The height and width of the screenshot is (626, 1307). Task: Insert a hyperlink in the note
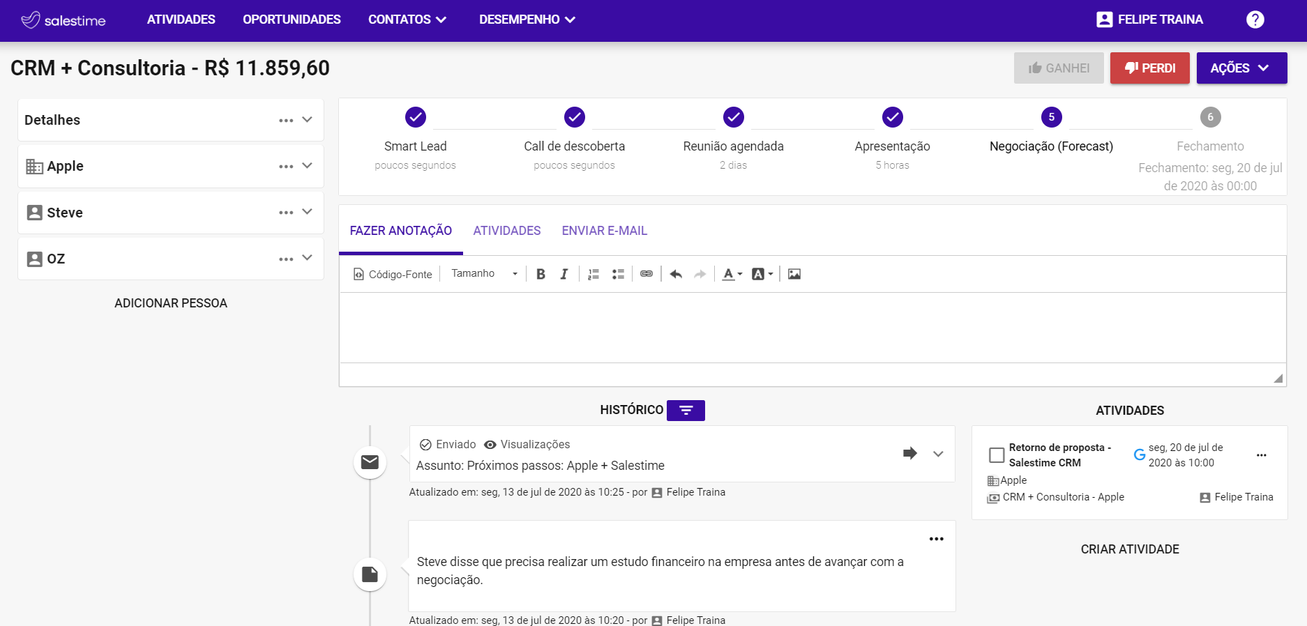(x=647, y=274)
